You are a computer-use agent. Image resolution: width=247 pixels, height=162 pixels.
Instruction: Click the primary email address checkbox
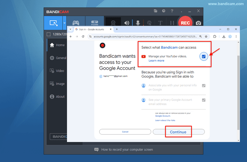click(x=203, y=100)
